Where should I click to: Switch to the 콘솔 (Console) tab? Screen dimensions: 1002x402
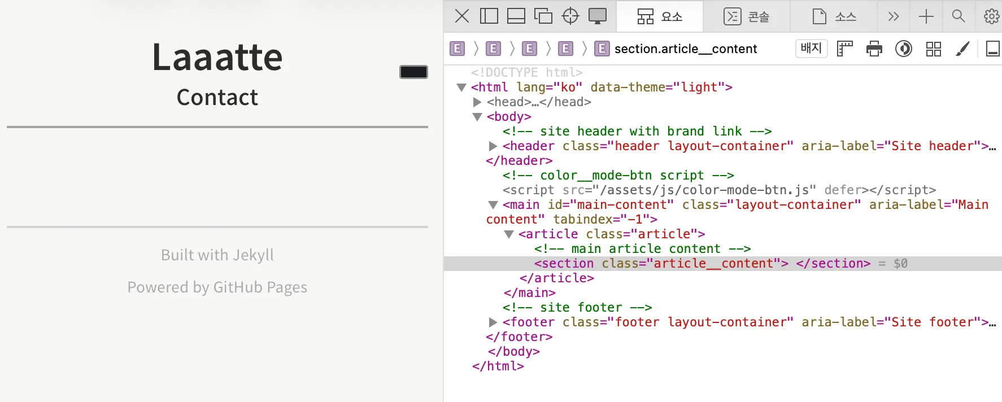click(x=747, y=16)
